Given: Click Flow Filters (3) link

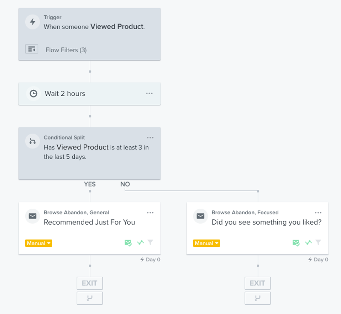Looking at the screenshot, I should coord(66,50).
